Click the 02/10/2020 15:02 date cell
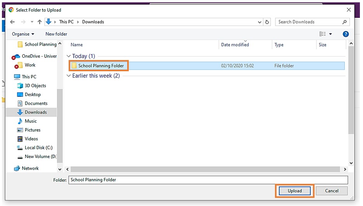 (237, 66)
